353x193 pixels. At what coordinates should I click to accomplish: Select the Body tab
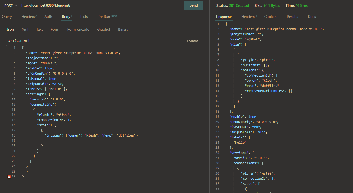tap(67, 17)
